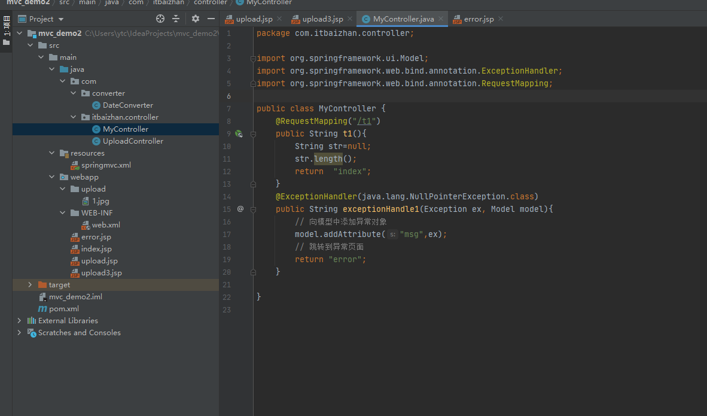Viewport: 707px width, 416px height.
Task: Expand the External Libraries node
Action: [19, 320]
